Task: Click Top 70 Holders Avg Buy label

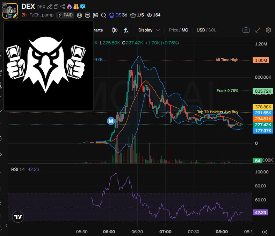Action: click(217, 112)
